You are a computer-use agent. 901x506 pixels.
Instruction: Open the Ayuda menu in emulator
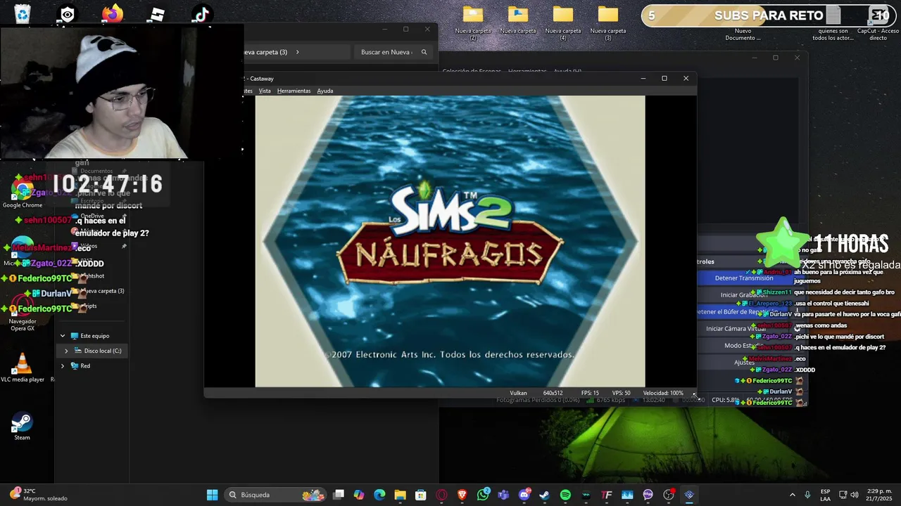pyautogui.click(x=325, y=91)
